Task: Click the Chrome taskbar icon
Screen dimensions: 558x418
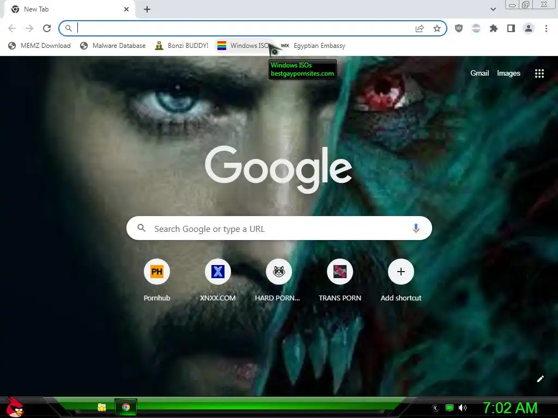Action: tap(126, 407)
